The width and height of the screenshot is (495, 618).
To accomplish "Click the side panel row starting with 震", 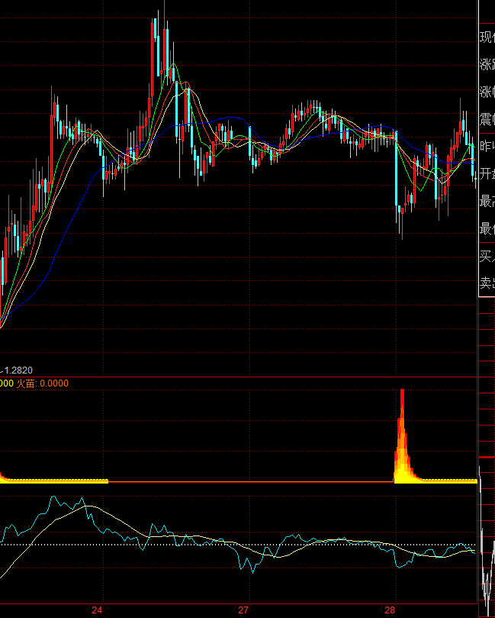I will click(x=487, y=118).
